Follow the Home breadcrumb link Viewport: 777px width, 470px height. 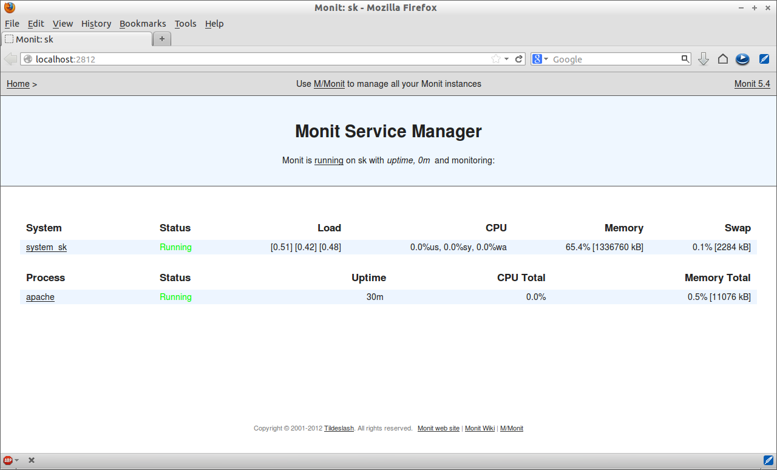(18, 84)
